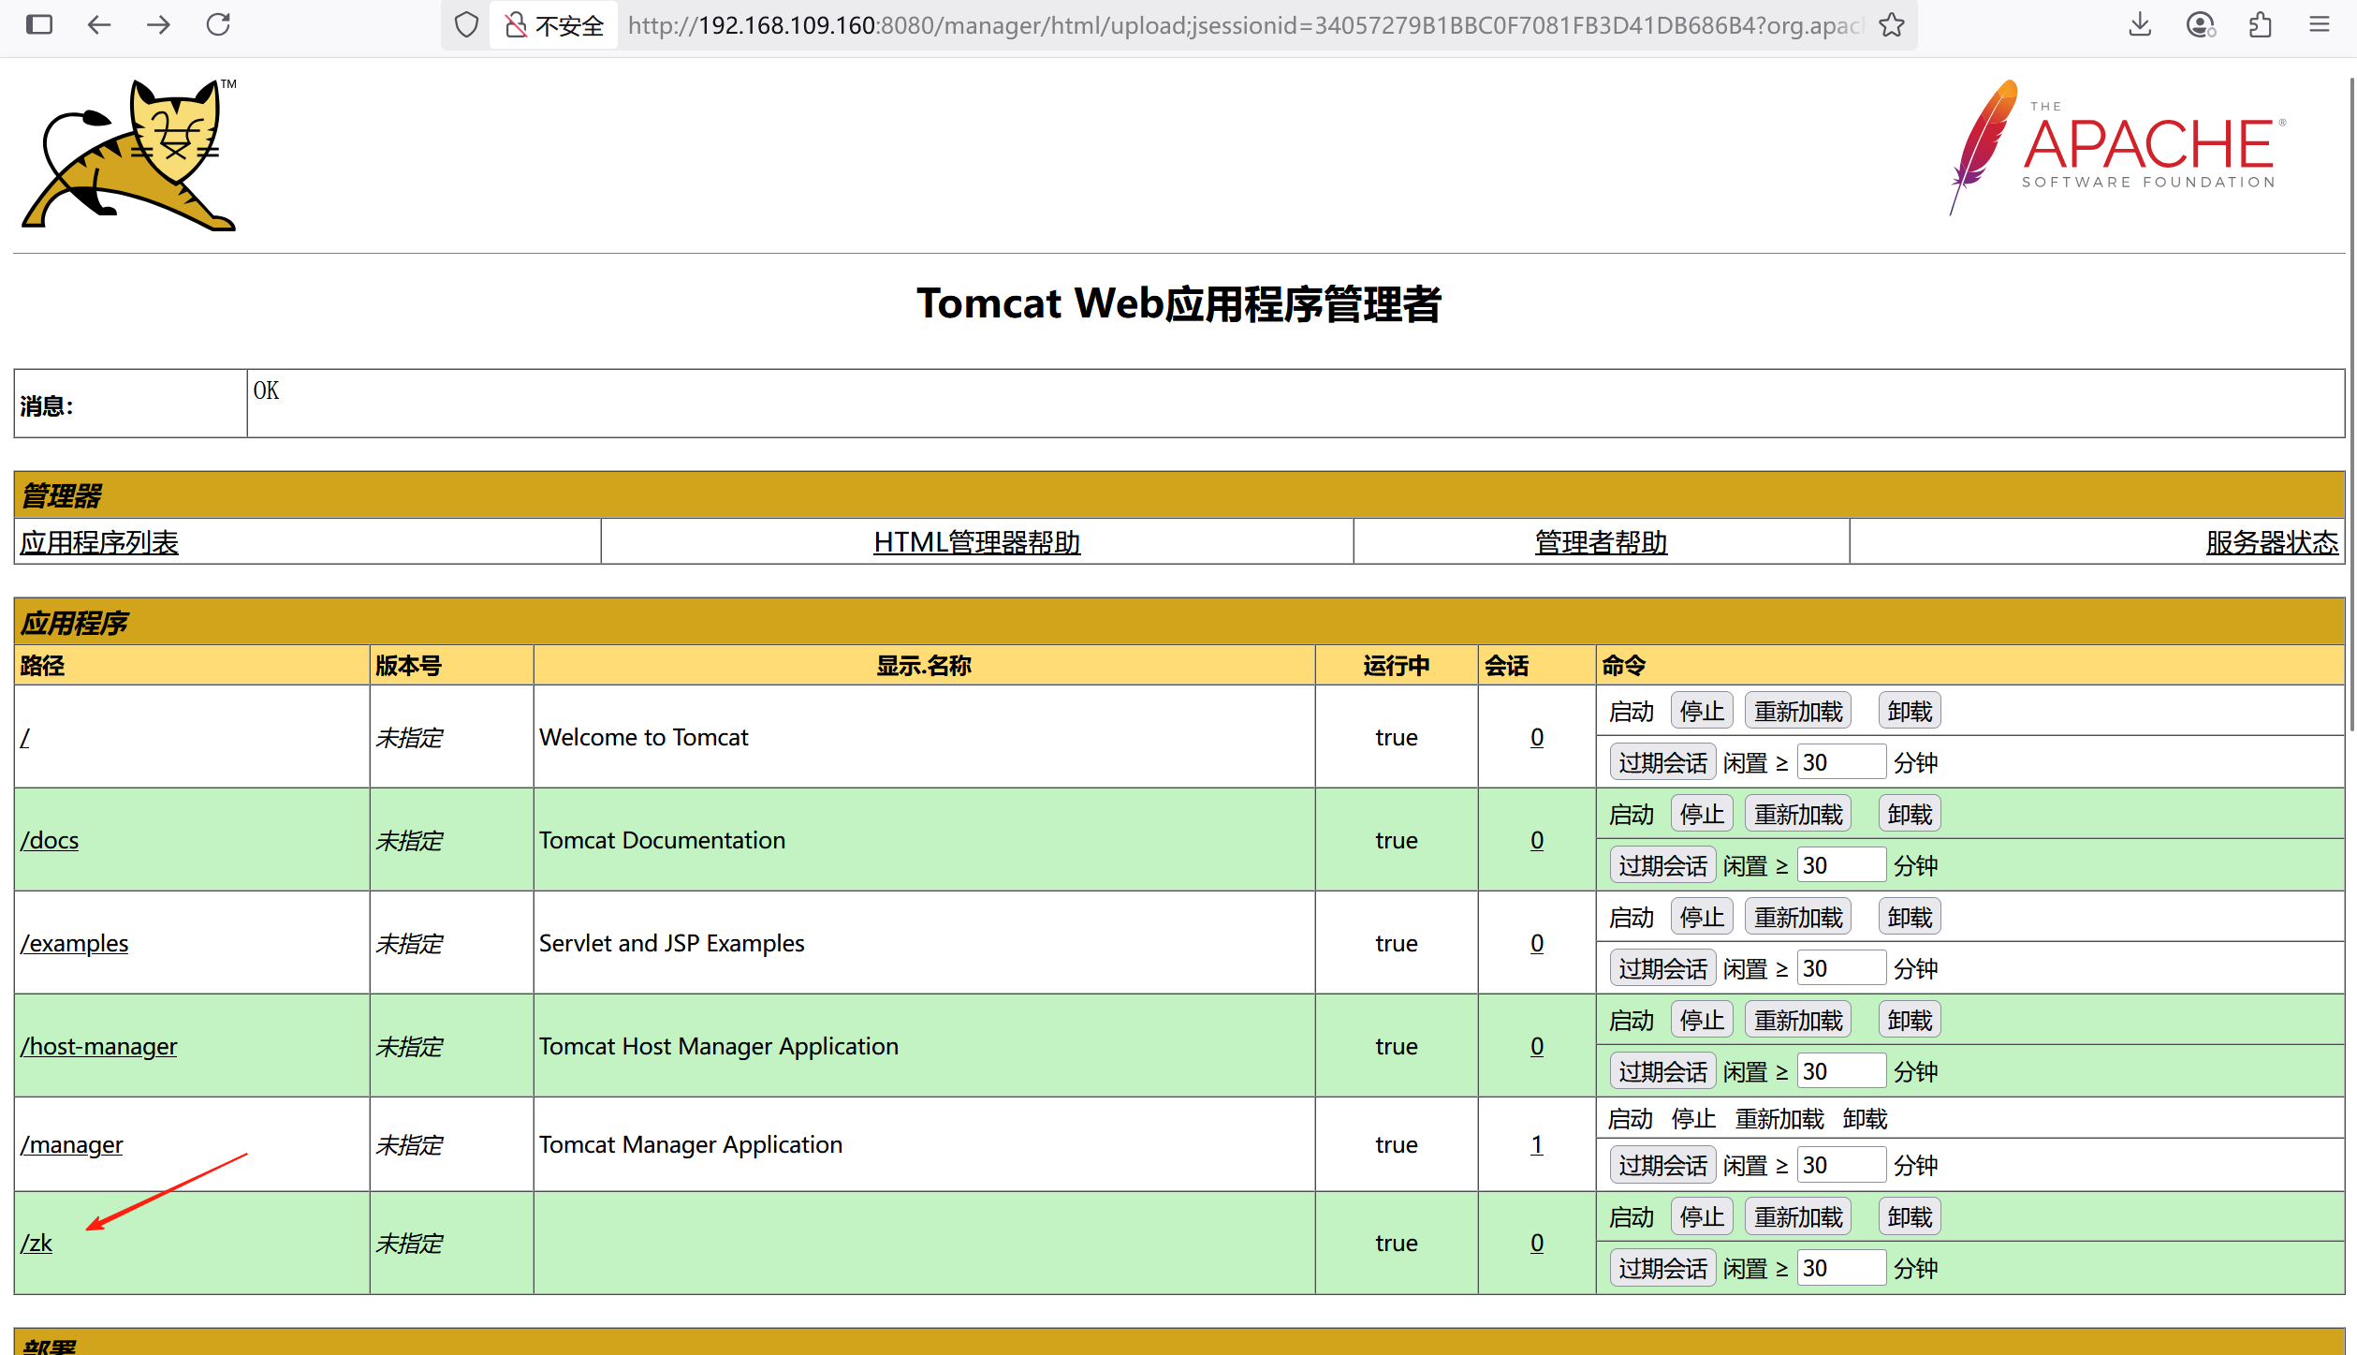Click 重新加载 for the /host-manager application
Image resolution: width=2357 pixels, height=1355 pixels.
coord(1798,1020)
